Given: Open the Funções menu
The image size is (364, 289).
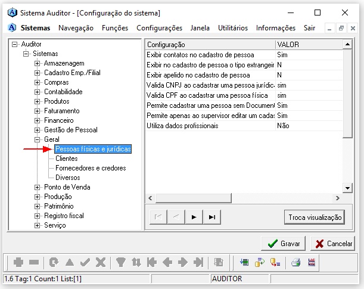Looking at the screenshot, I should click(x=115, y=28).
